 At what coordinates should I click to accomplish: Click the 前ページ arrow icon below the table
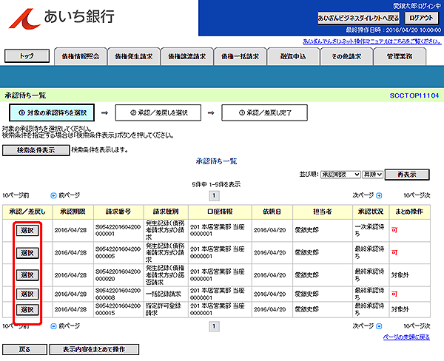(x=53, y=326)
